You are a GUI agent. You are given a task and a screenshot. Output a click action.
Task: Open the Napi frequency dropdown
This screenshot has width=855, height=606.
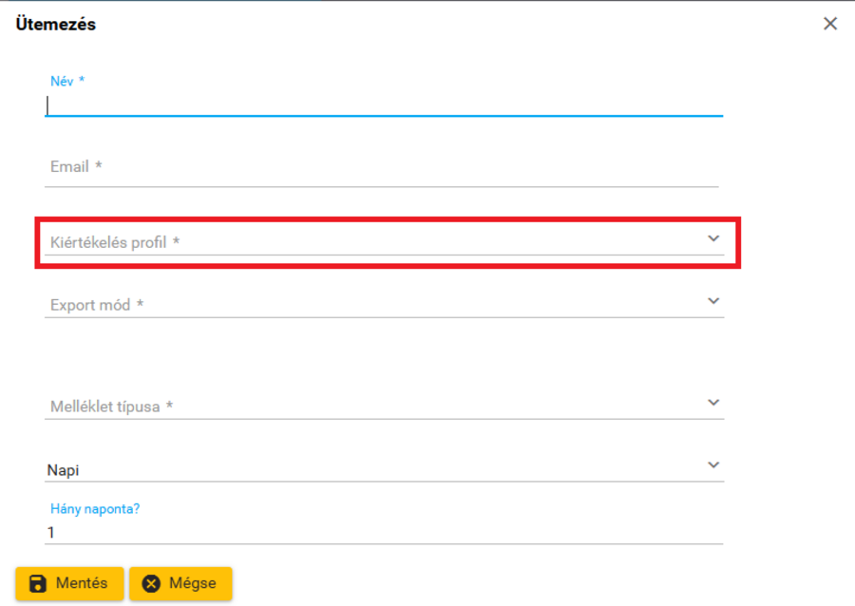coord(385,469)
